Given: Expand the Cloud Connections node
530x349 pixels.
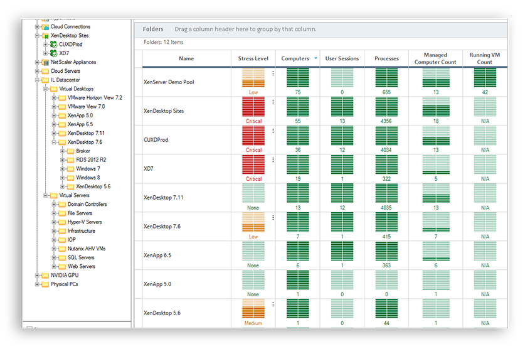Looking at the screenshot, I should [x=37, y=27].
